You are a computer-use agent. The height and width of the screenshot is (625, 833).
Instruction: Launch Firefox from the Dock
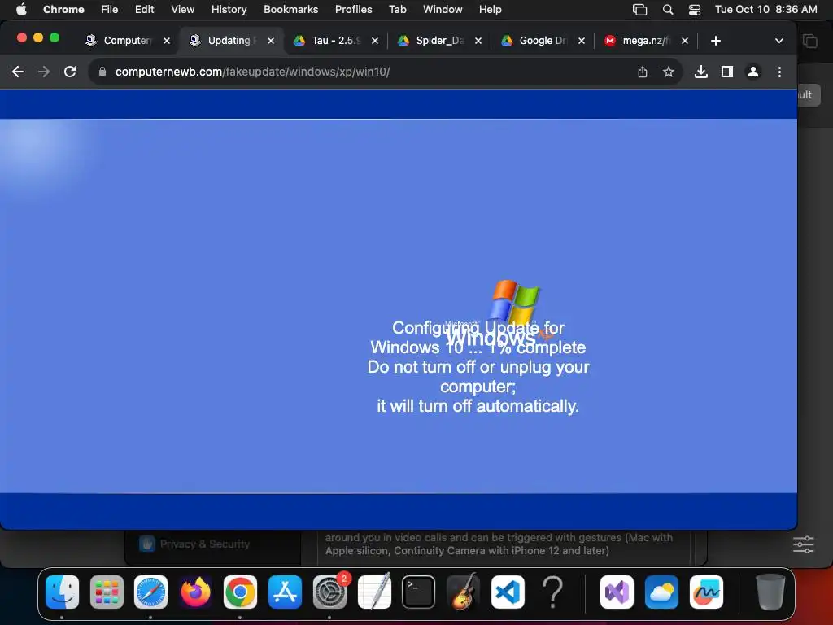[195, 592]
